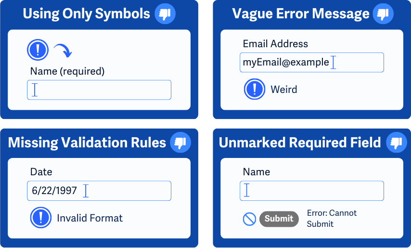Screen dimensions: 411x248
Task: Click thumbs-down icon beside Missing Validation Rules
Action: (180, 143)
